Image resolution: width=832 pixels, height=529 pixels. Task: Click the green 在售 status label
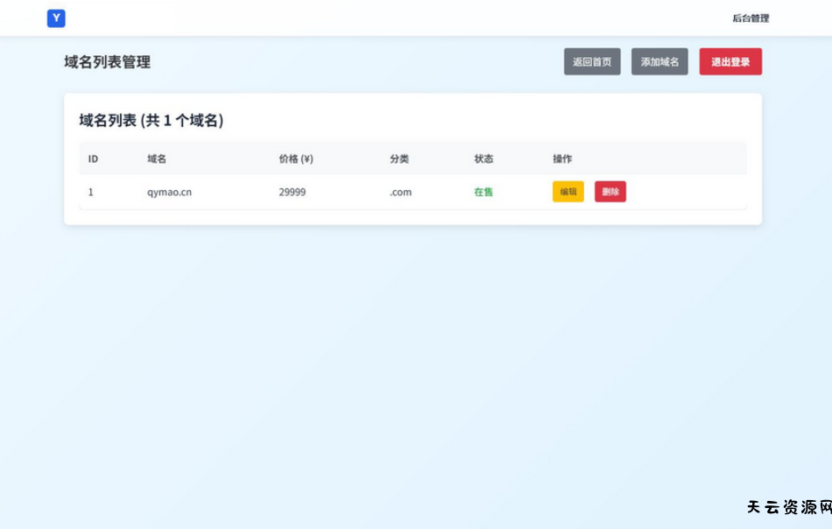point(483,193)
